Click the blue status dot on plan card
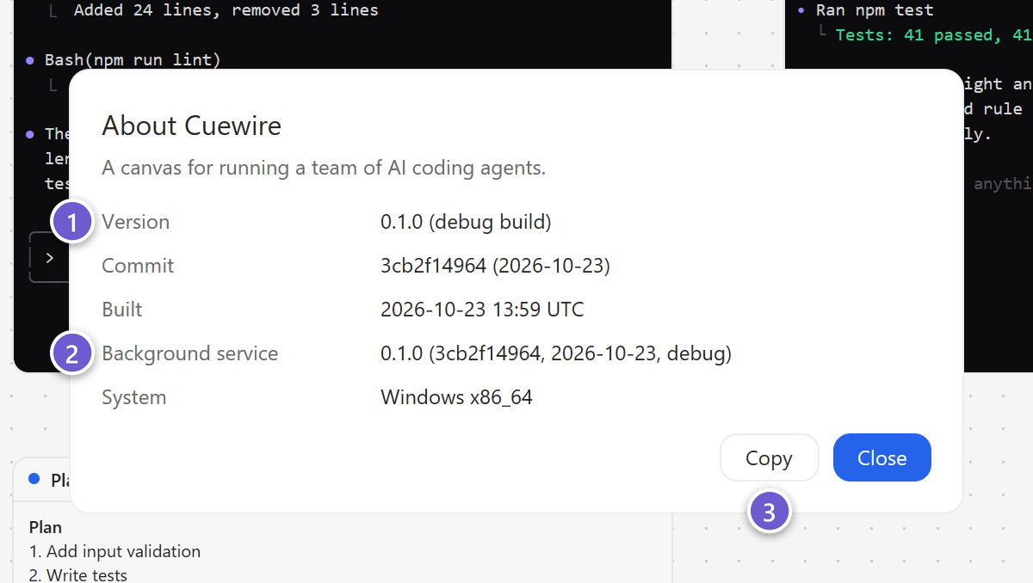Viewport: 1033px width, 583px height. tap(34, 479)
